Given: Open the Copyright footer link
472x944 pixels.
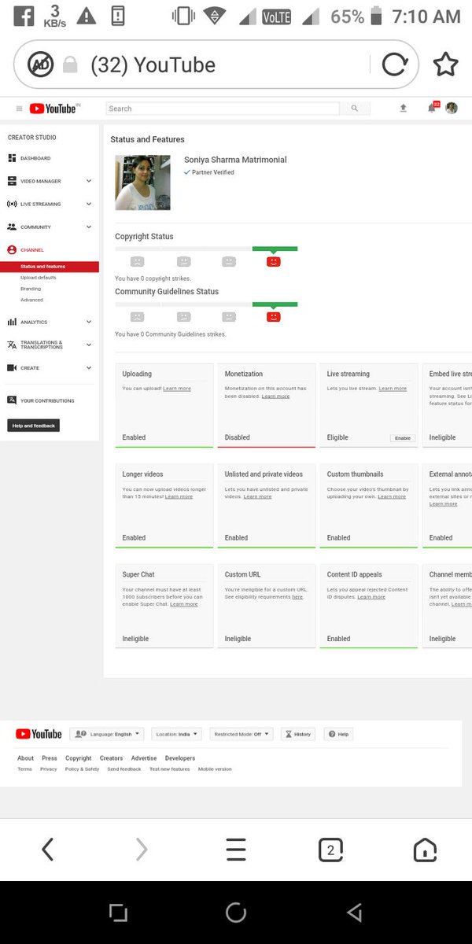Looking at the screenshot, I should click(x=78, y=758).
